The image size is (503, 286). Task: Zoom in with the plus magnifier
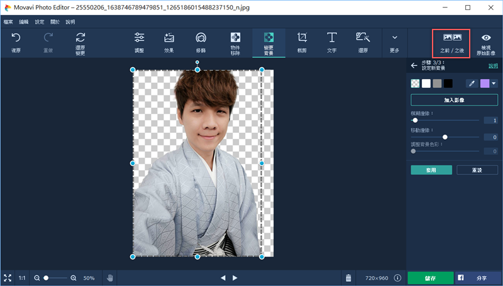tap(74, 278)
